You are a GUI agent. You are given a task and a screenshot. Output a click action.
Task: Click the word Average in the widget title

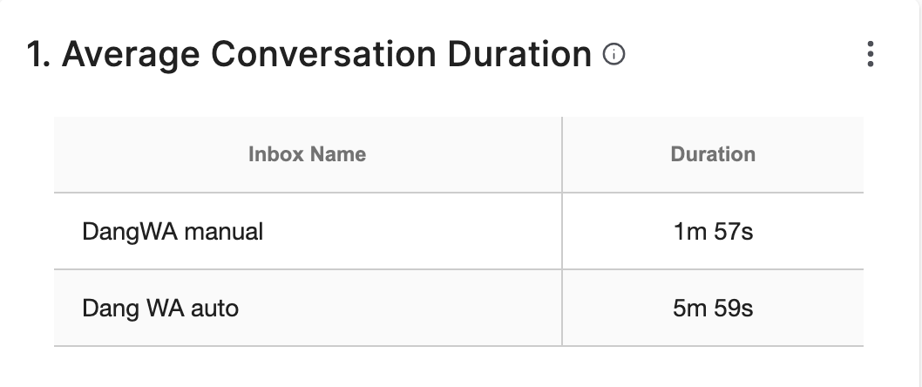pyautogui.click(x=131, y=55)
